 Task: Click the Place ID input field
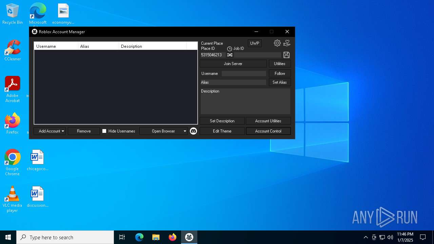(213, 55)
